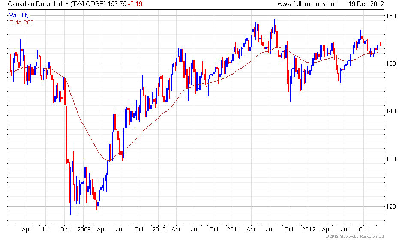The image size is (420, 240).
Task: Click the "Apr" label between 2010 and 2011
Action: pos(176,230)
